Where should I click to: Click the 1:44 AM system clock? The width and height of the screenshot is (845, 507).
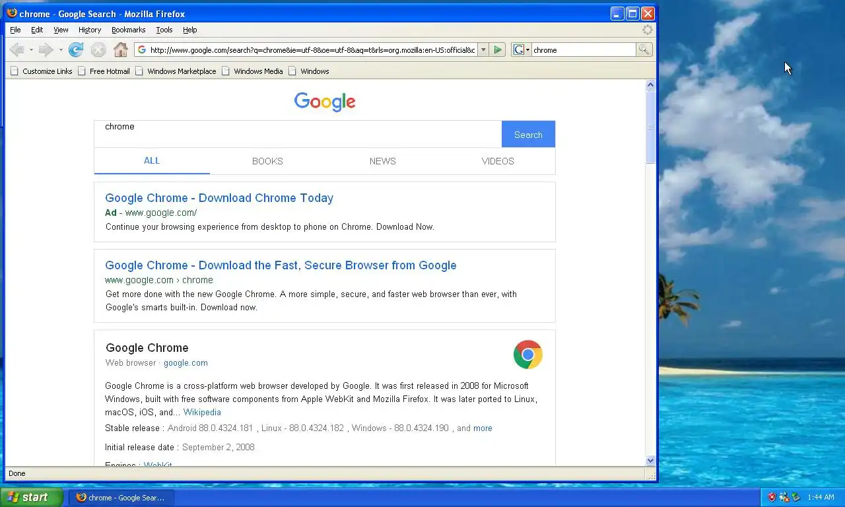[x=821, y=497]
